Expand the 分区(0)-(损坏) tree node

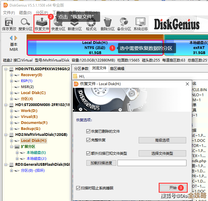point(11,171)
